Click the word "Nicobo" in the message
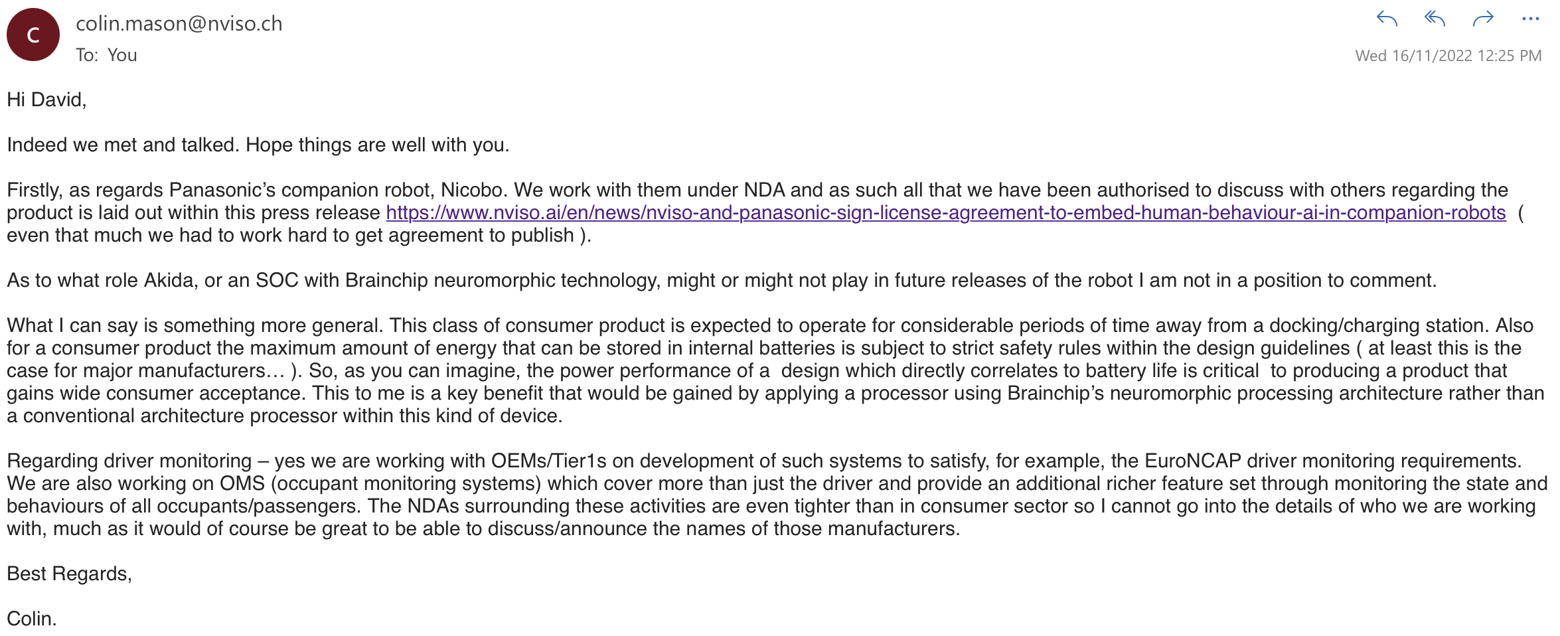Screen dimensions: 1560x636 [471, 190]
